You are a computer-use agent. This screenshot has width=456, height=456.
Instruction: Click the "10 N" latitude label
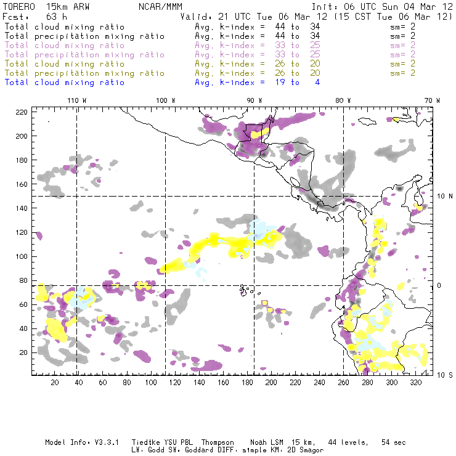pyautogui.click(x=445, y=197)
